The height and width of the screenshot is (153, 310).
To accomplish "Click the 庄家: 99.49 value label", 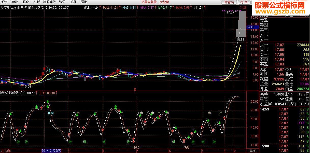I will click(48, 93).
